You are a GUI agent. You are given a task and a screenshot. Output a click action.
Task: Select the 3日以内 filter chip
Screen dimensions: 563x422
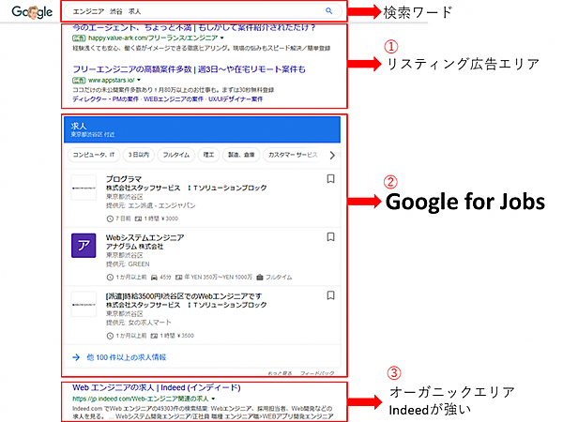[x=139, y=155]
